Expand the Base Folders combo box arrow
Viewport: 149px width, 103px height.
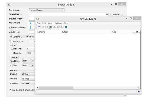107,15
